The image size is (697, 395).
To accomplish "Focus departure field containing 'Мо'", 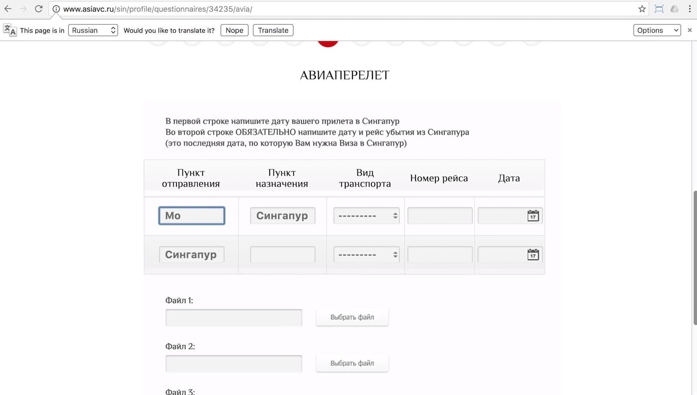I will [192, 215].
